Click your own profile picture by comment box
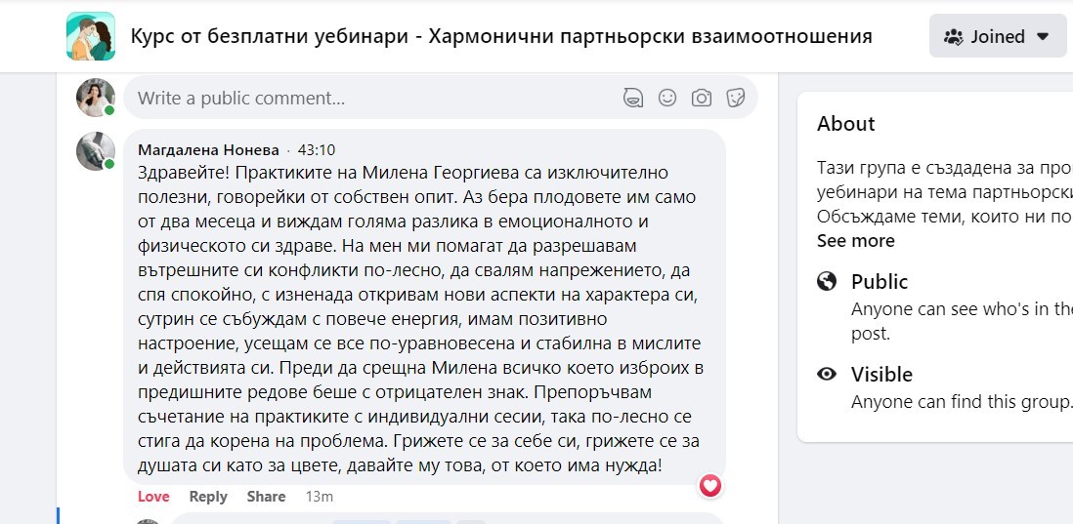Viewport: 1073px width, 524px height. point(96,98)
